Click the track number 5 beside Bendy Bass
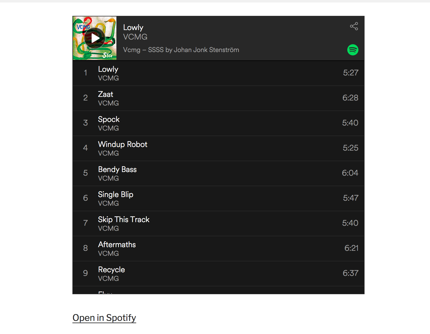The width and height of the screenshot is (430, 334). tap(85, 173)
